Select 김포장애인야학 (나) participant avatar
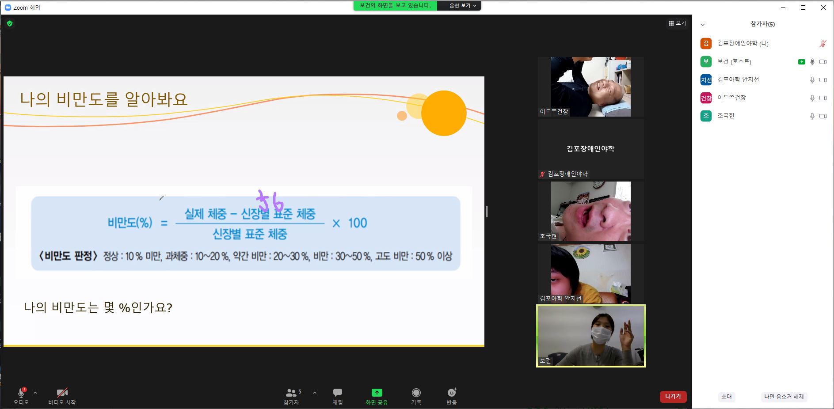Viewport: 834px width, 409px height. 706,43
